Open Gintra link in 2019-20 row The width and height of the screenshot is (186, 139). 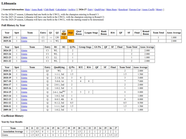(x=24, y=74)
